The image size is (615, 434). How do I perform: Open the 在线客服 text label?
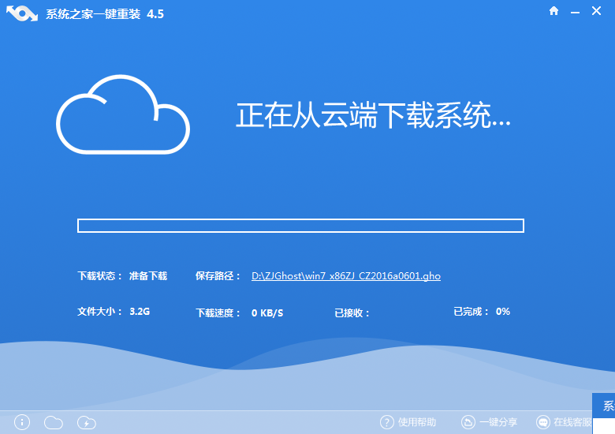(572, 422)
